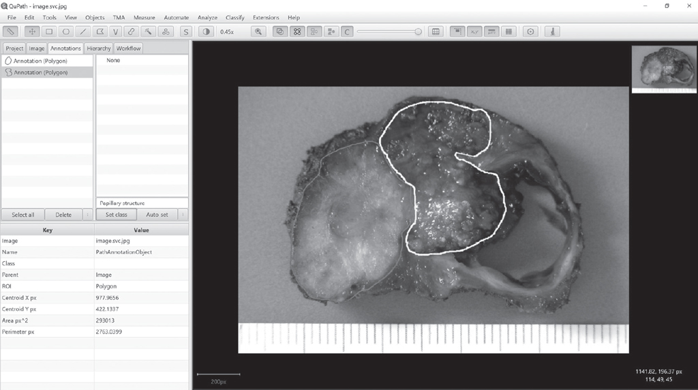
Task: Open more options beside Delete button
Action: pos(87,215)
